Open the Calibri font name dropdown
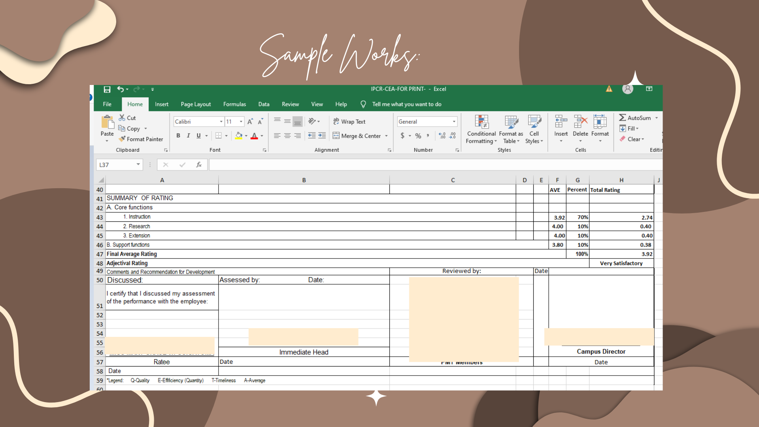 pyautogui.click(x=221, y=122)
